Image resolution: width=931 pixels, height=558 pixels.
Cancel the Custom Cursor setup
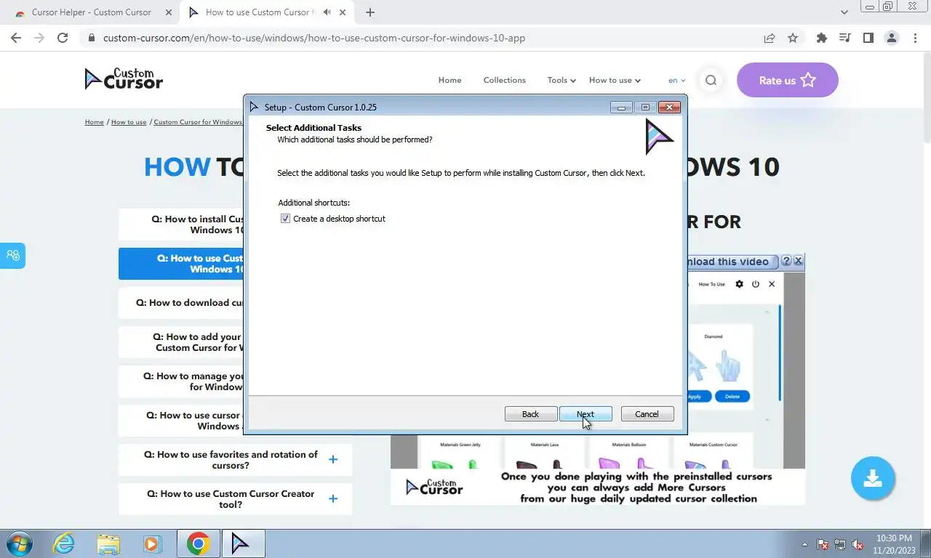click(x=647, y=414)
